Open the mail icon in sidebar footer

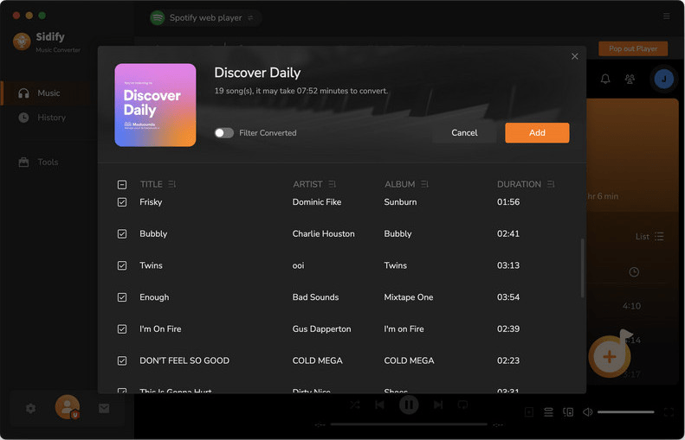[104, 408]
